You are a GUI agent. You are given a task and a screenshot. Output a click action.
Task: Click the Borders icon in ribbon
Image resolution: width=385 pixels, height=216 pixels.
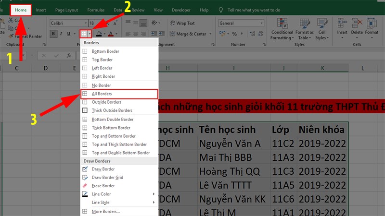tap(84, 34)
